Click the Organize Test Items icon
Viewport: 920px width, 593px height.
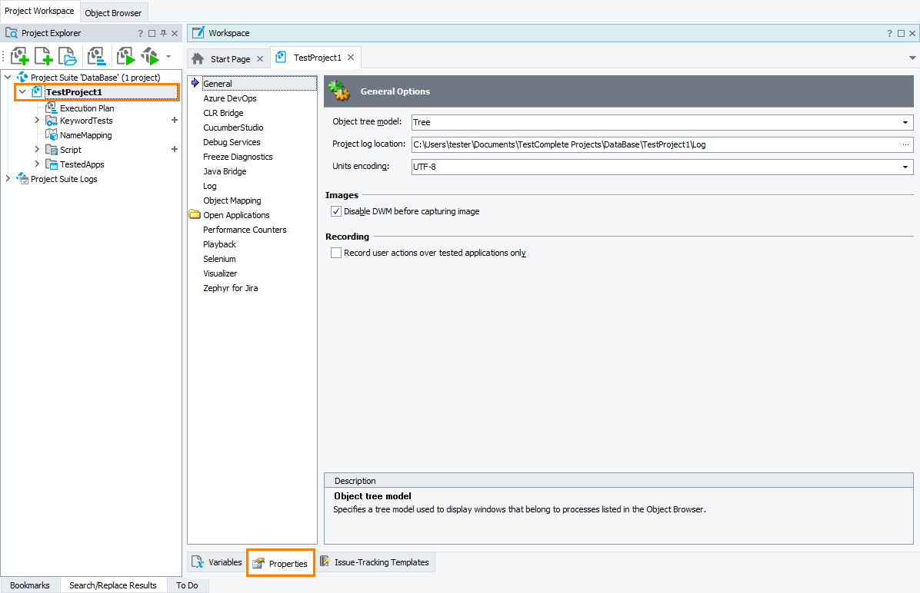[x=95, y=55]
